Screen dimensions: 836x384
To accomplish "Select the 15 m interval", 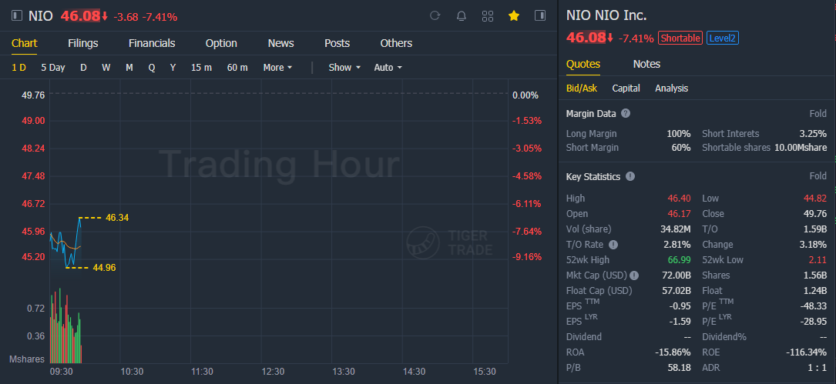I will pyautogui.click(x=202, y=68).
